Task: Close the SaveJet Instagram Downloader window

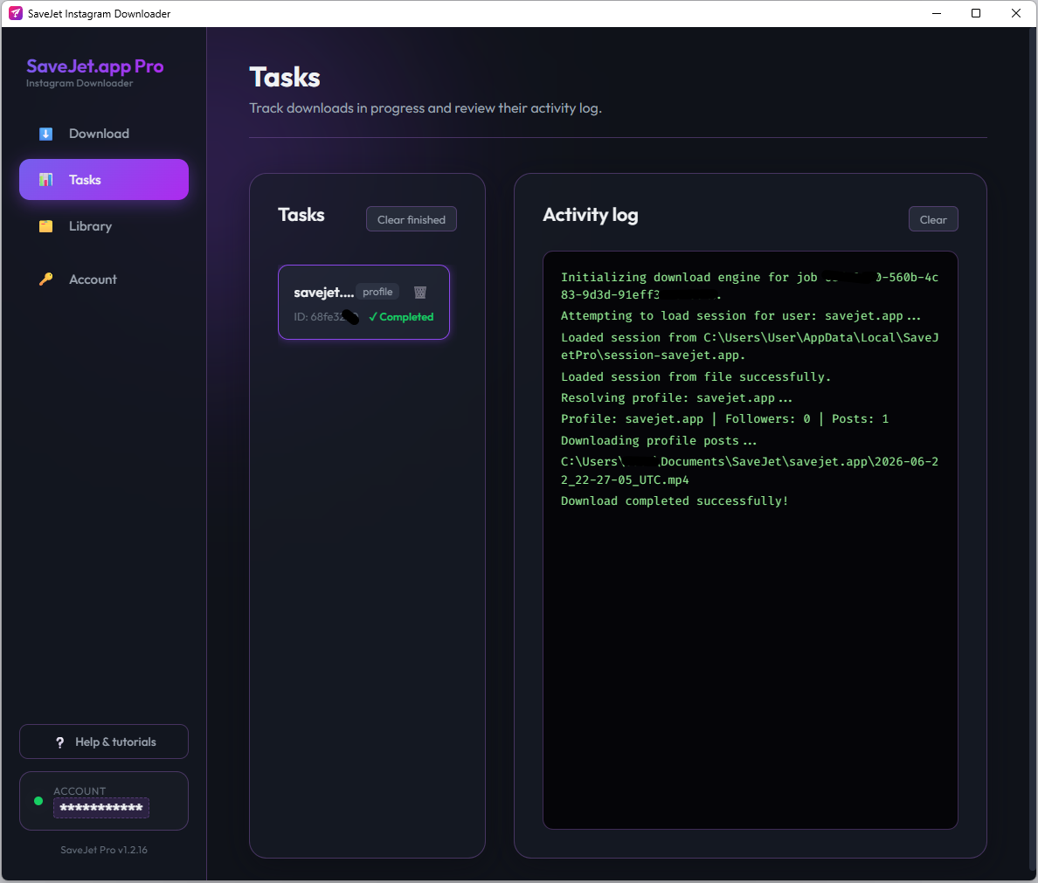Action: 1016,13
